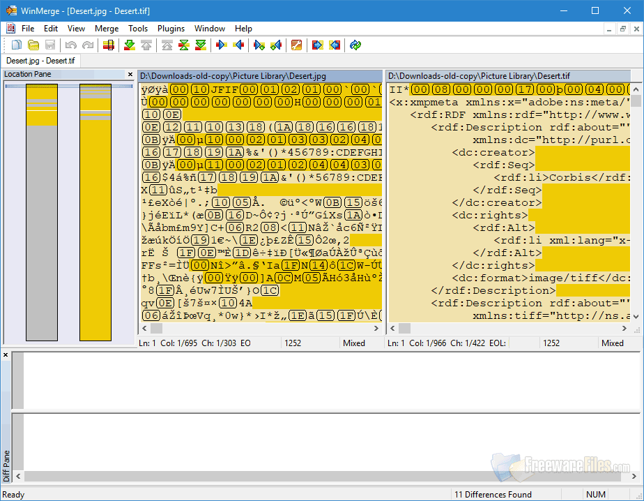644x501 pixels.
Task: Copy difference right and advance
Action: point(258,45)
